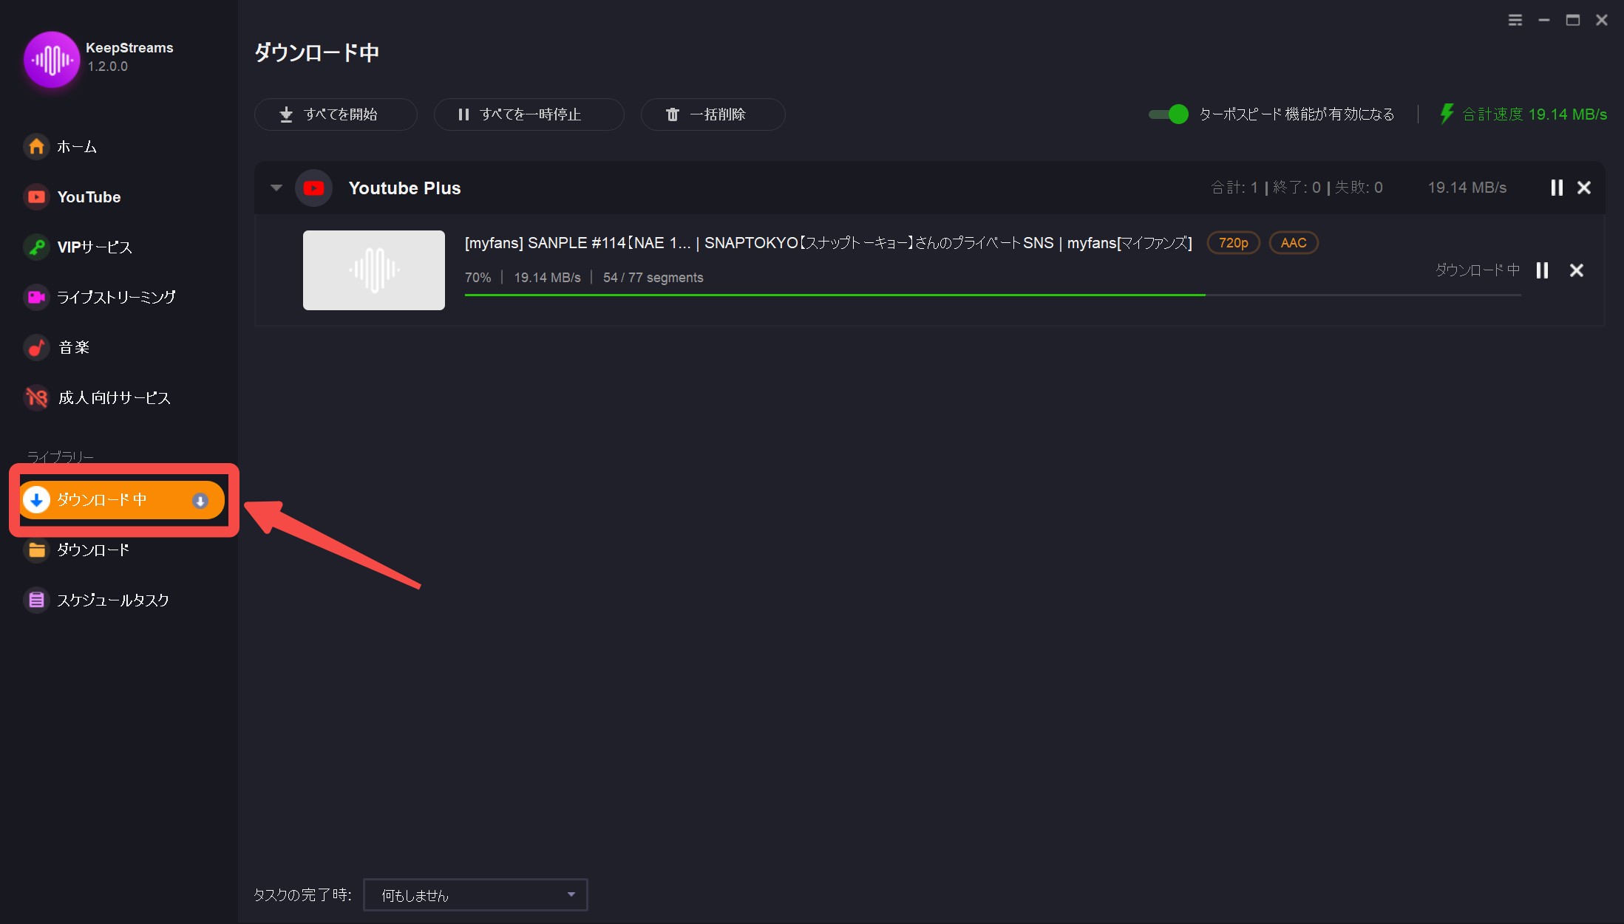Click the KeepStreams logo icon
Viewport: 1624px width, 924px height.
(x=51, y=59)
